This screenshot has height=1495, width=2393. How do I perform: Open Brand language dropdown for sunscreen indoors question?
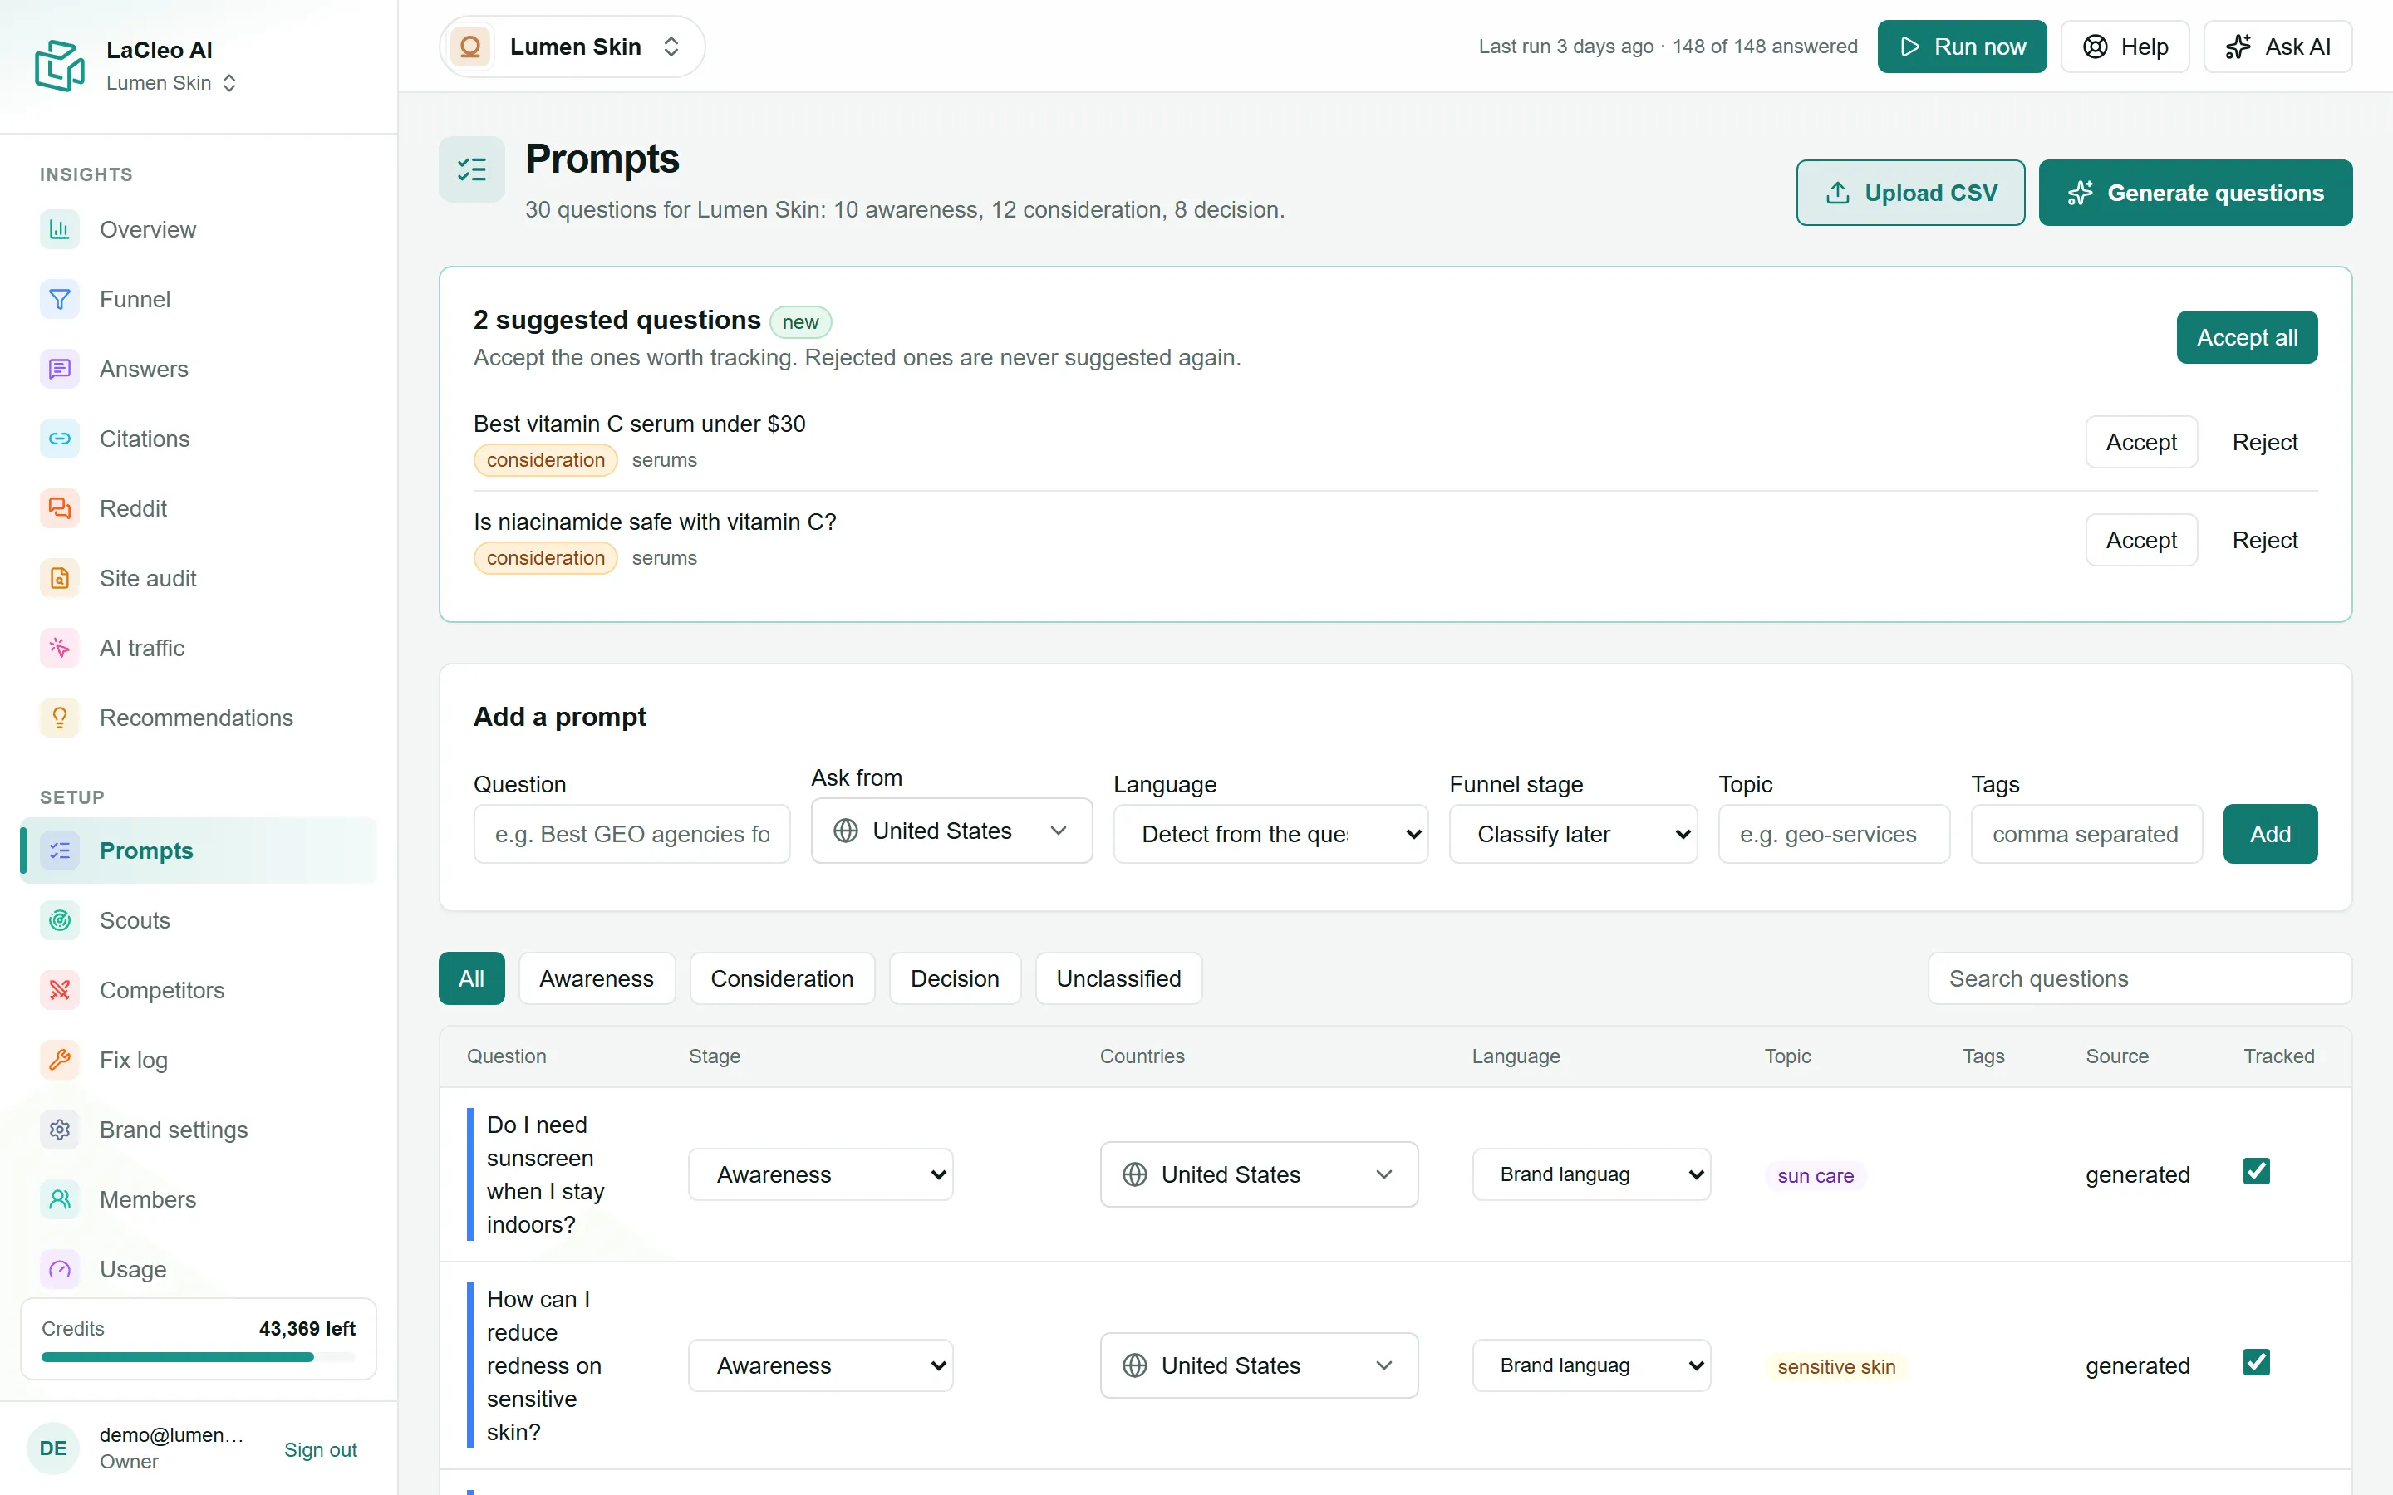click(1591, 1174)
